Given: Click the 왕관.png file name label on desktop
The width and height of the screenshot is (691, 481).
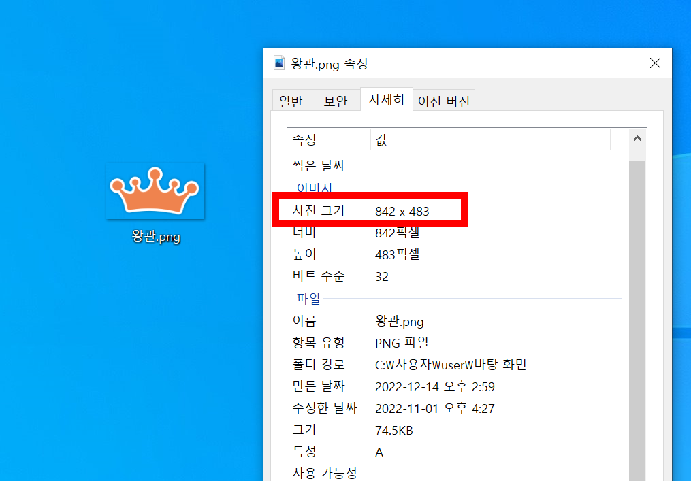Looking at the screenshot, I should click(x=156, y=237).
